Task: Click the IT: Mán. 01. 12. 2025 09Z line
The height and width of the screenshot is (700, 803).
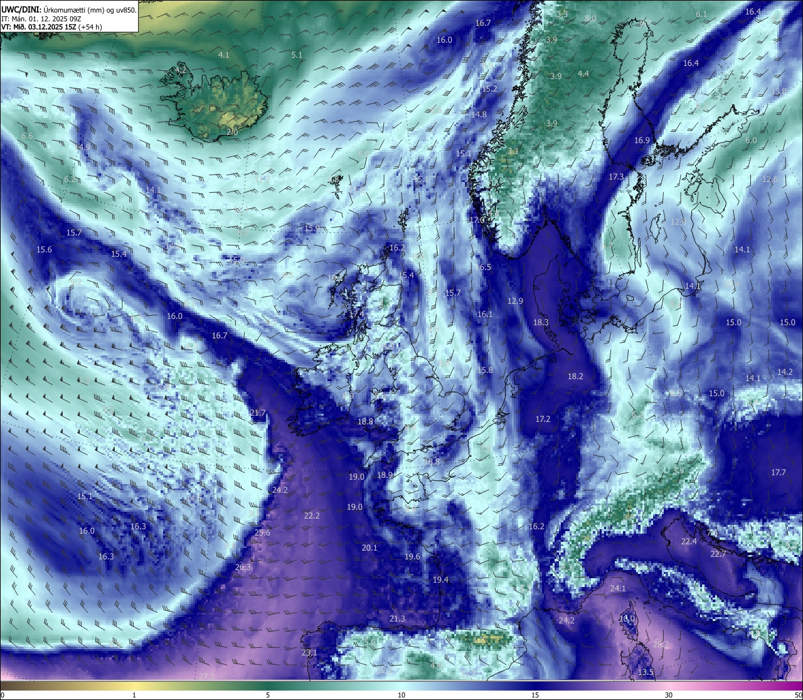Action: [41, 19]
